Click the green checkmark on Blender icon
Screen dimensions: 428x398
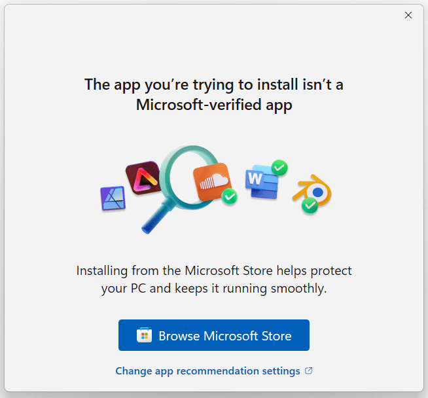(310, 206)
